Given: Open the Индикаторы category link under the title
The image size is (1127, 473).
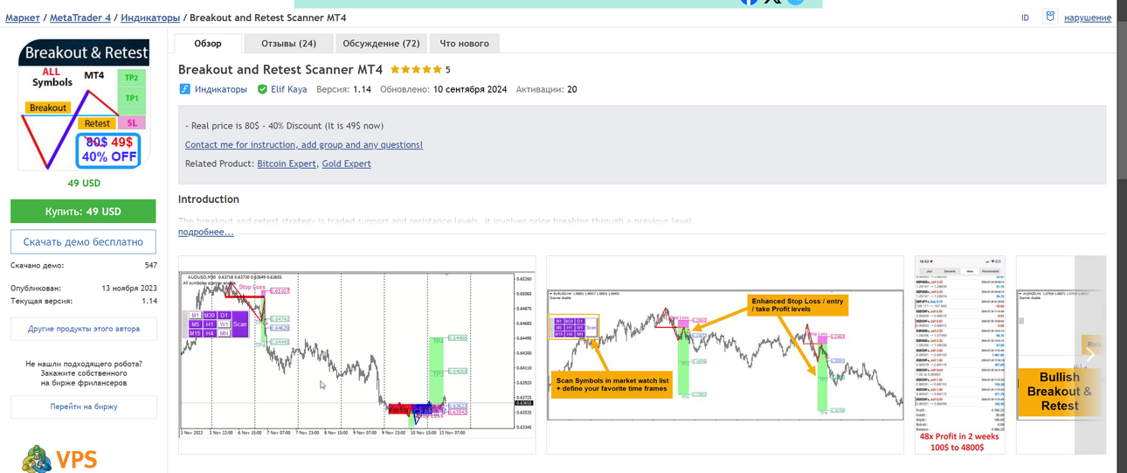Looking at the screenshot, I should pyautogui.click(x=221, y=89).
